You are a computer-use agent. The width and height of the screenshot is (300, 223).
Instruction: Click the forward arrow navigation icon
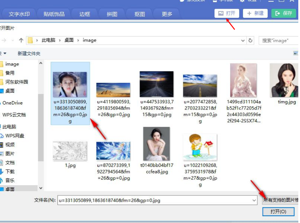tap(4, 40)
